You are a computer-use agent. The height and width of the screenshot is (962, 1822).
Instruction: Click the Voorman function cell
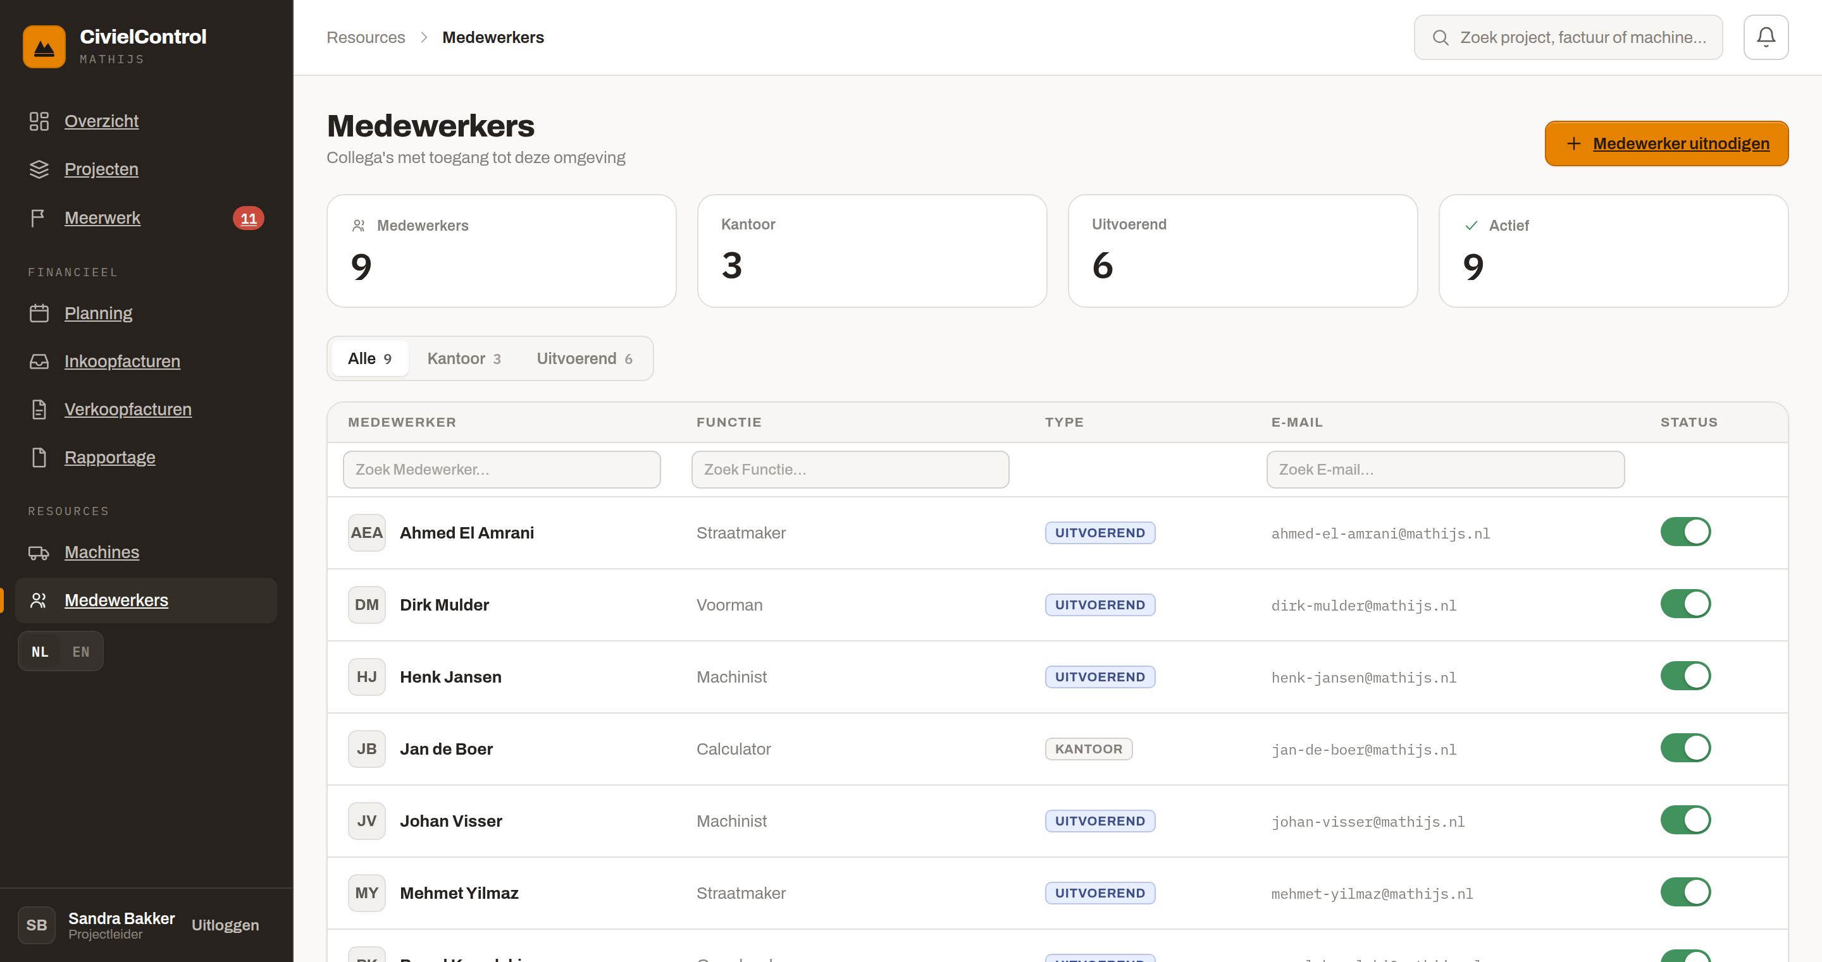pos(729,604)
